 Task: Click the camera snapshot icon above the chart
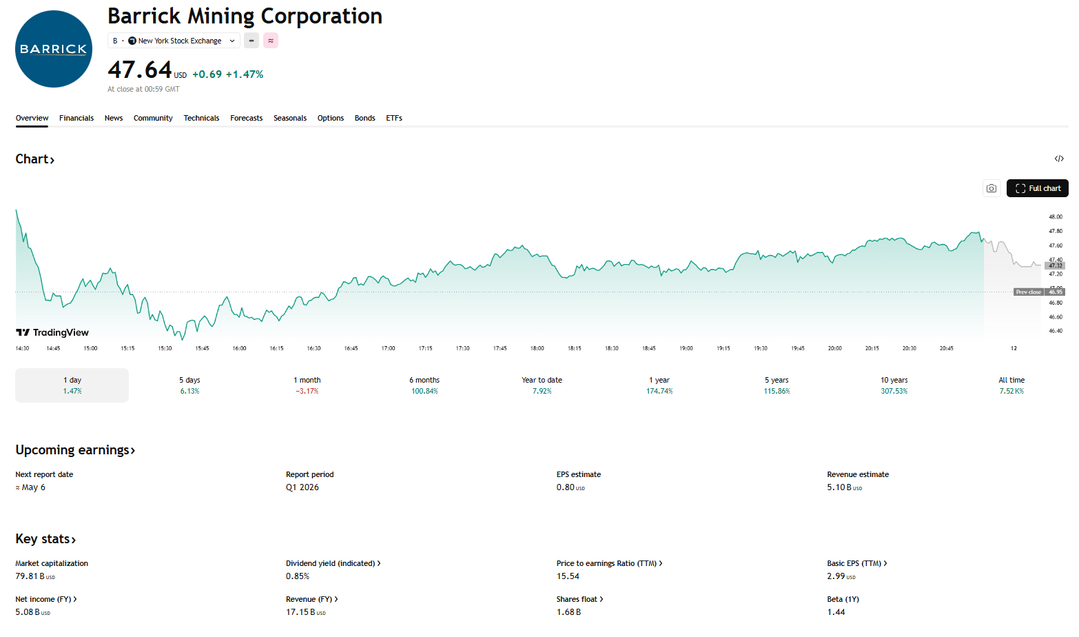point(991,188)
